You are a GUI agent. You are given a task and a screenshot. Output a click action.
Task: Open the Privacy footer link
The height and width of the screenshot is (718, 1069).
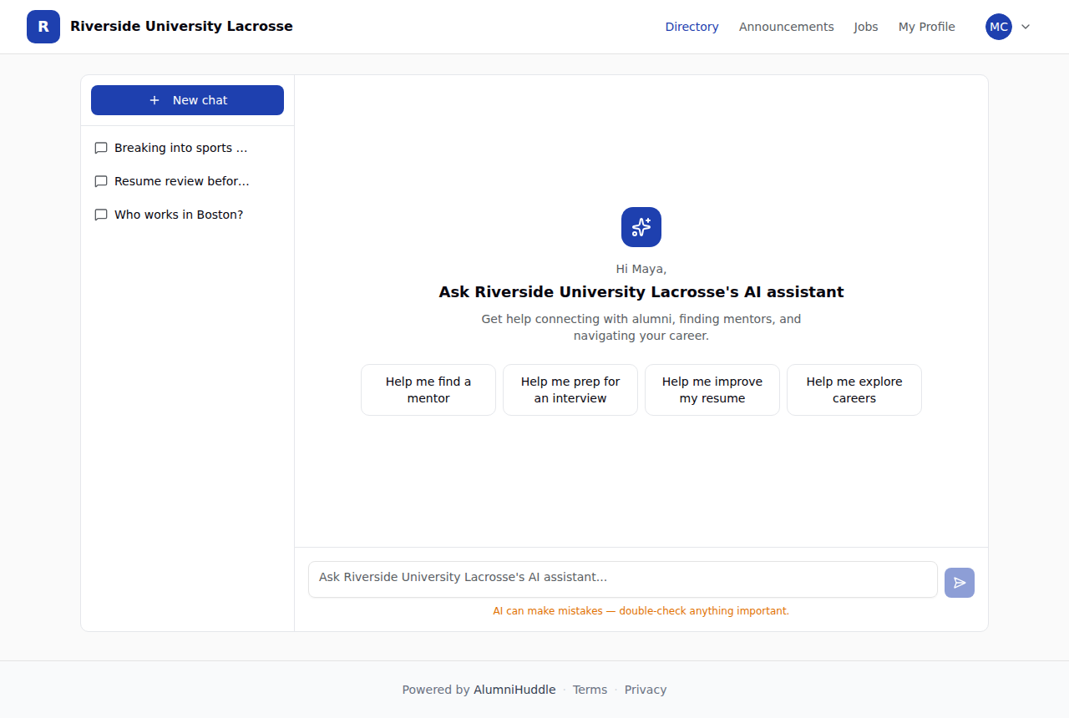pyautogui.click(x=646, y=690)
